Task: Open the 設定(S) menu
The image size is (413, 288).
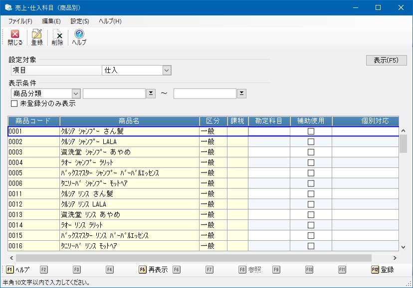Action: click(80, 21)
